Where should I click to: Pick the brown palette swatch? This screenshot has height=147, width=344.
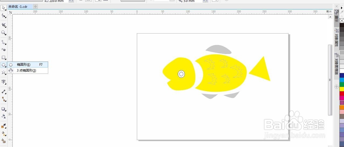[x=342, y=117]
